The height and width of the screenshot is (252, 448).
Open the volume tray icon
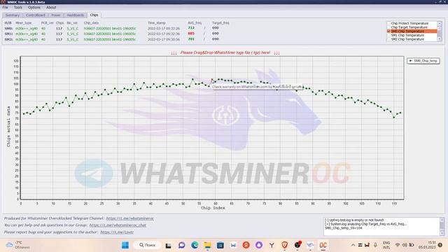pos(405,245)
